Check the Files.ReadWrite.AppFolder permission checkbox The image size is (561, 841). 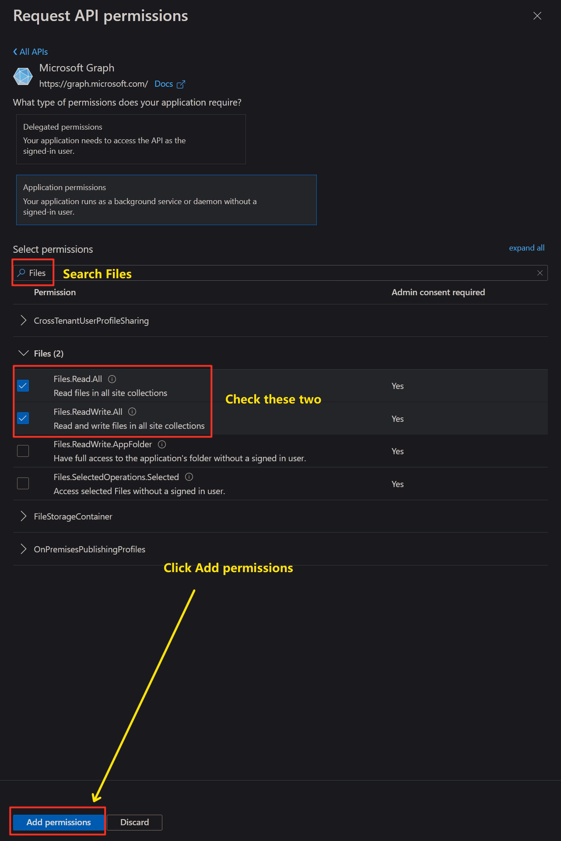pos(23,451)
